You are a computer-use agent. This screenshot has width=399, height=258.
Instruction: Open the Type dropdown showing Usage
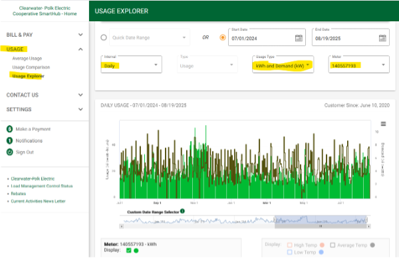pyautogui.click(x=207, y=64)
